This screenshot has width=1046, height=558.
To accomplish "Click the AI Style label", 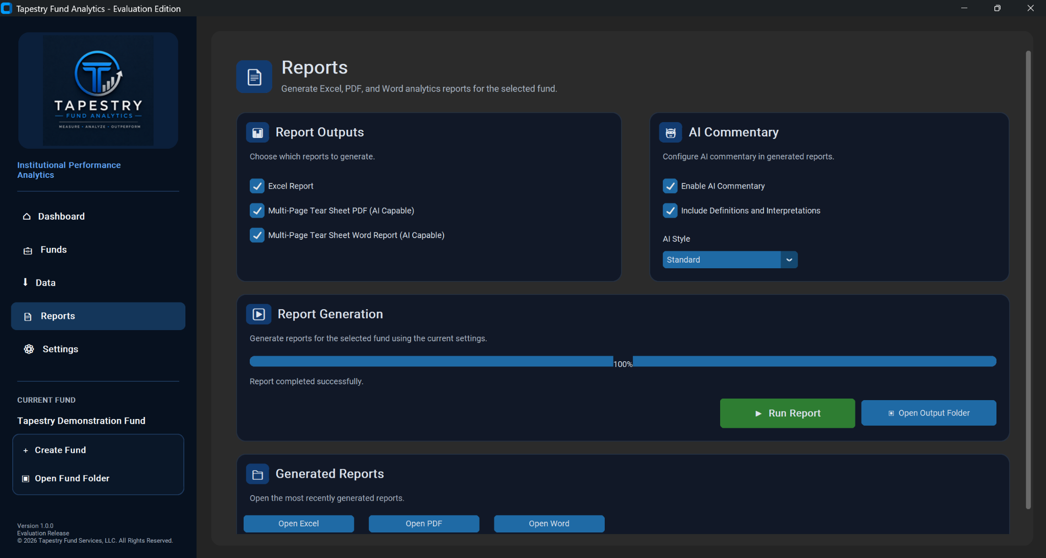I will click(x=676, y=239).
